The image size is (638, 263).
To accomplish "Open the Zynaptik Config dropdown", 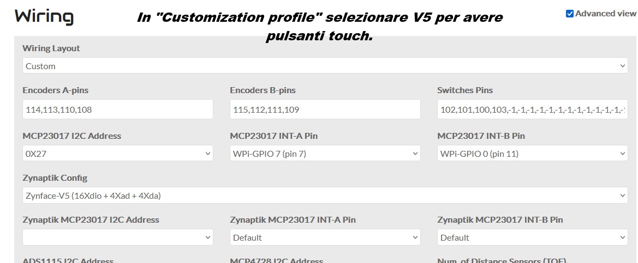I will click(325, 195).
